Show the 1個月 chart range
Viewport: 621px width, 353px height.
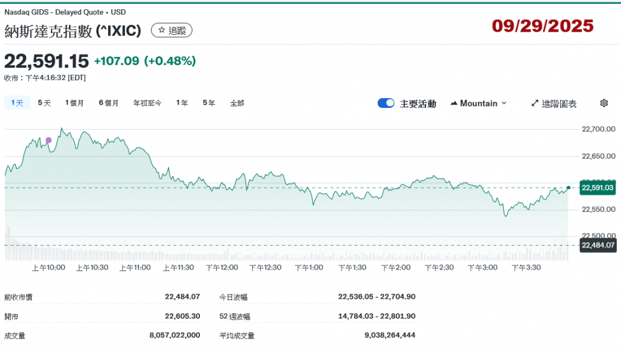(75, 103)
